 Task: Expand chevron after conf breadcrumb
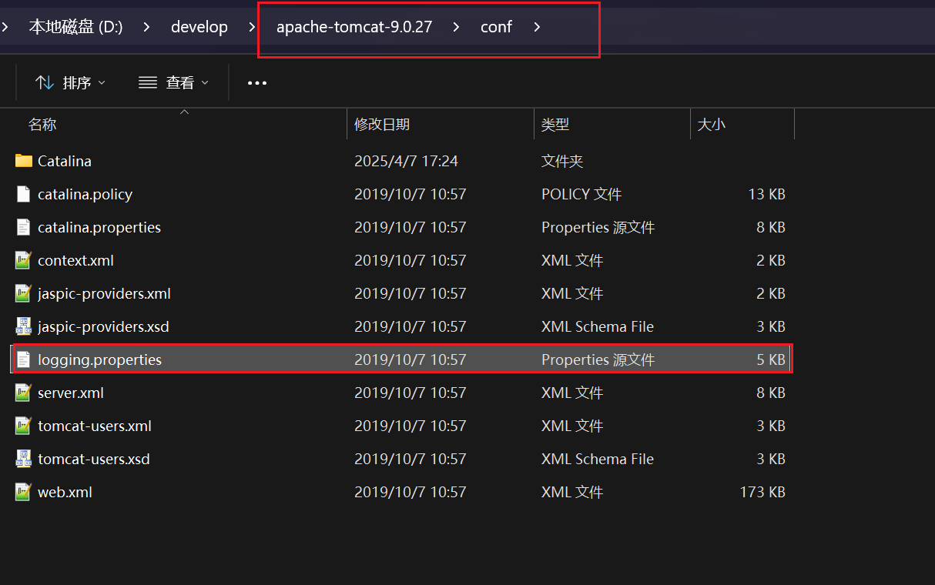click(x=537, y=27)
